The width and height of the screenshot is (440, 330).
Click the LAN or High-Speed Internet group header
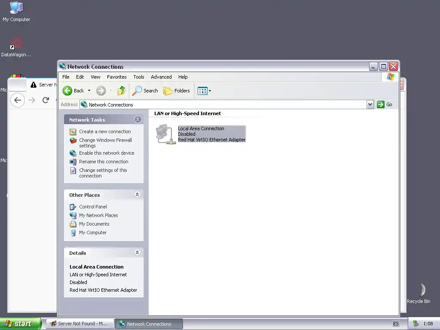coord(187,113)
